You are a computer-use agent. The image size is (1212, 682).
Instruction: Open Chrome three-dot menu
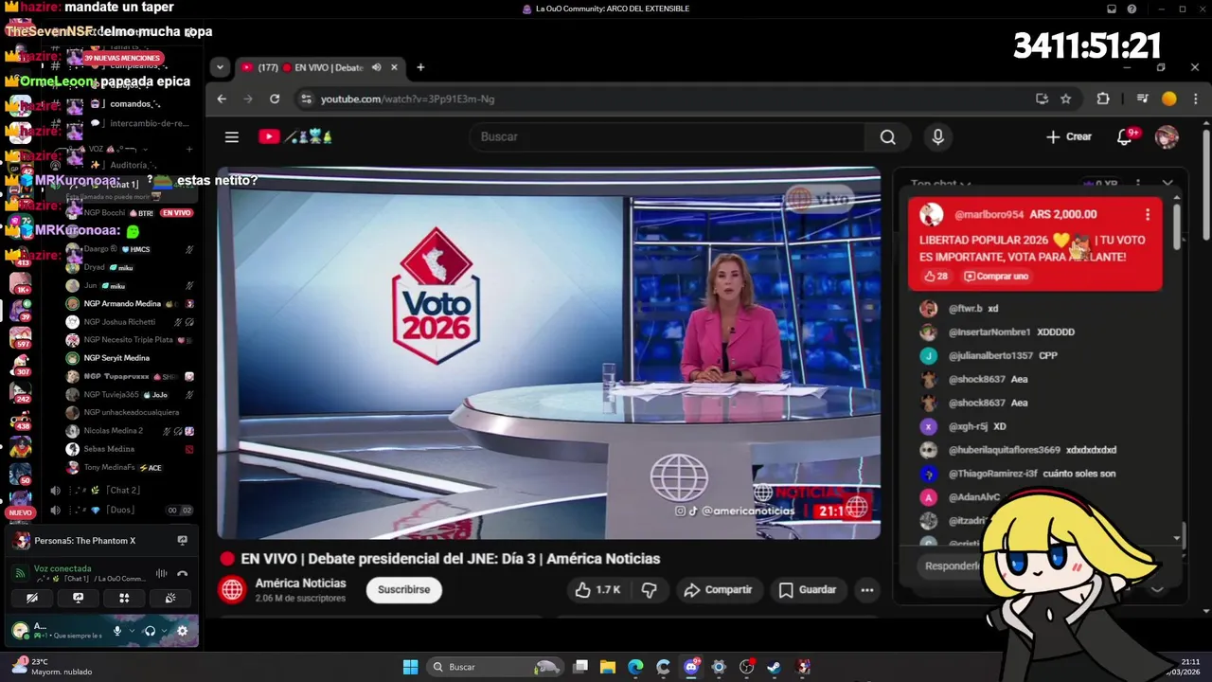click(1196, 99)
